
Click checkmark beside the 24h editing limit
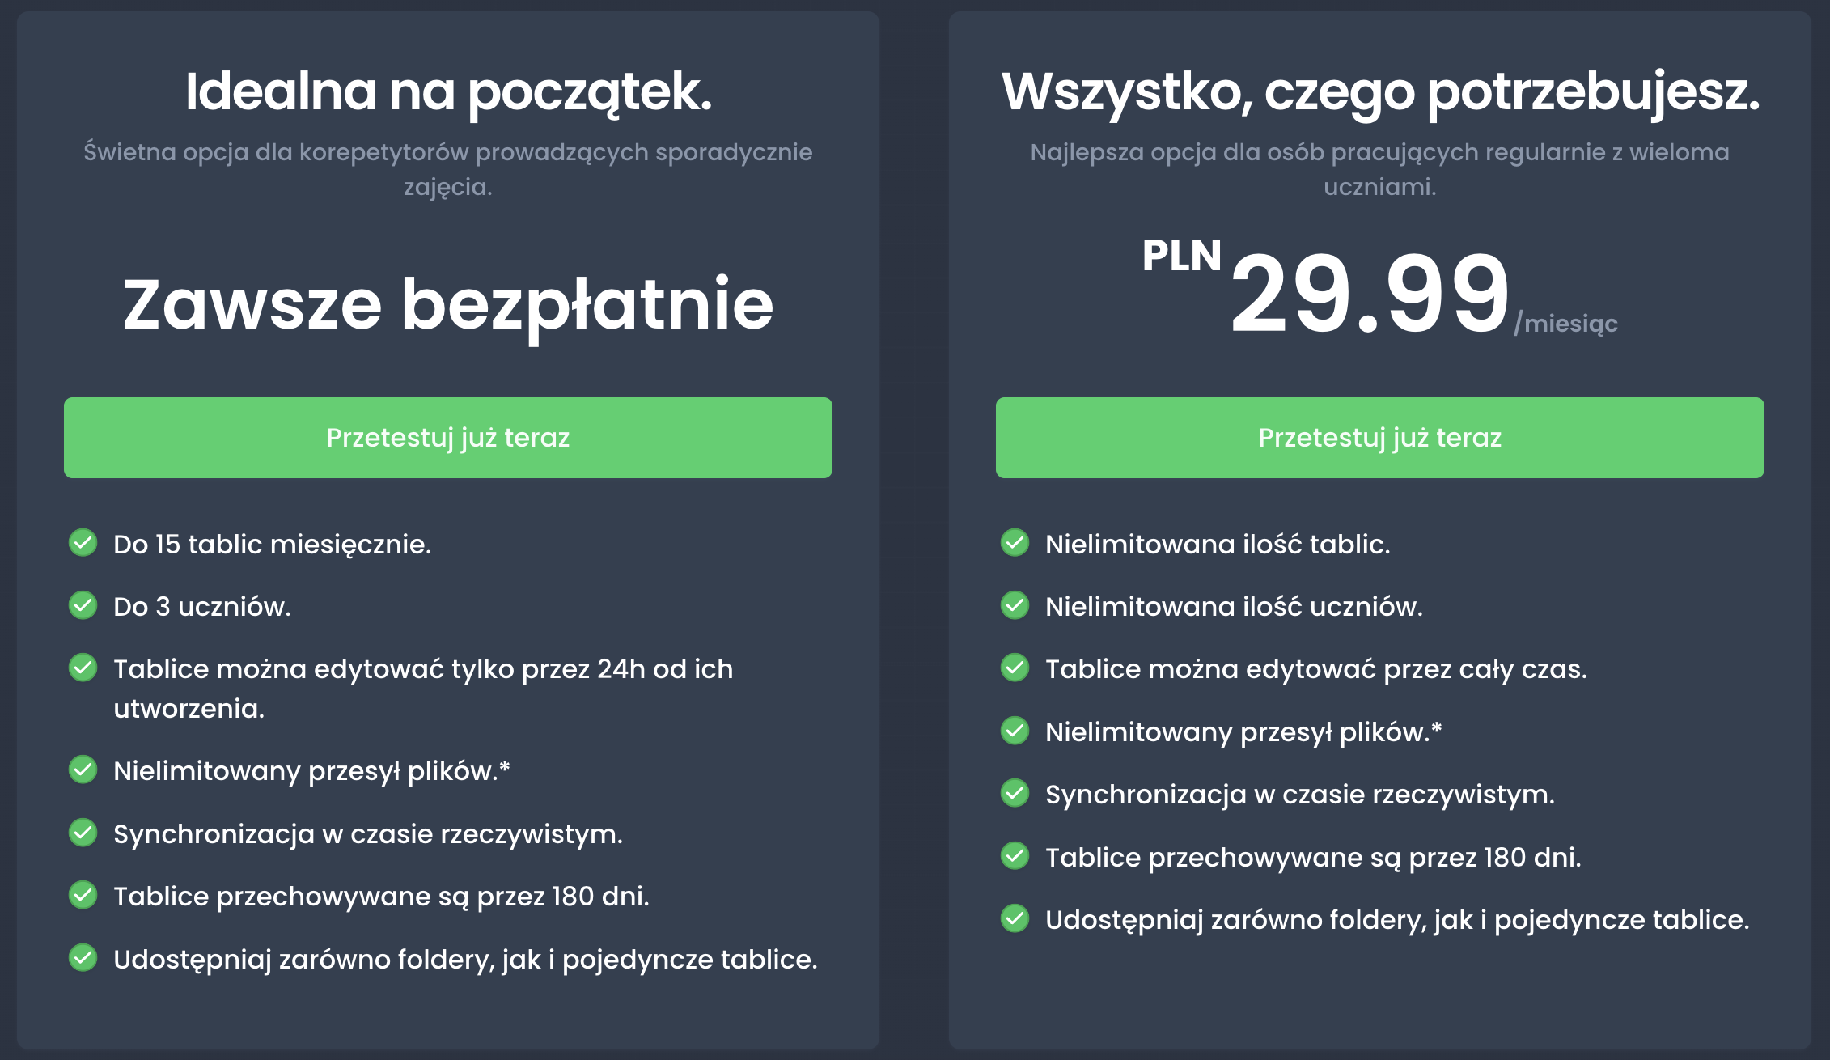click(x=83, y=668)
